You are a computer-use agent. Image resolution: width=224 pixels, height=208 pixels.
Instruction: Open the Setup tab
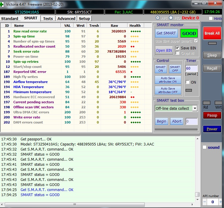(x=84, y=18)
